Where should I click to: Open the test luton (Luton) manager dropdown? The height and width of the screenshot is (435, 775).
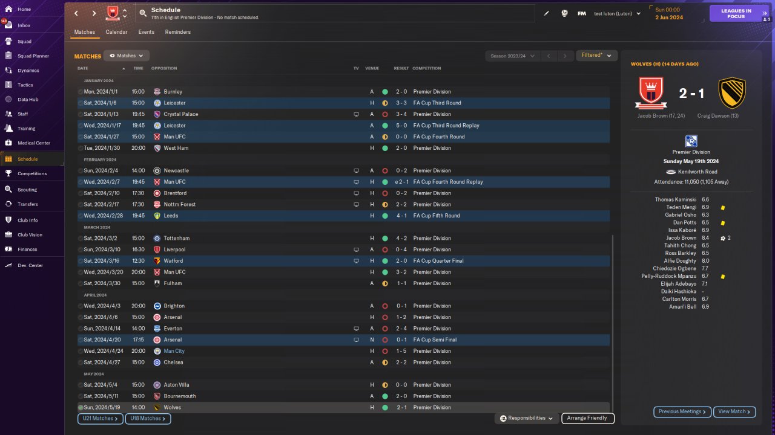[617, 13]
